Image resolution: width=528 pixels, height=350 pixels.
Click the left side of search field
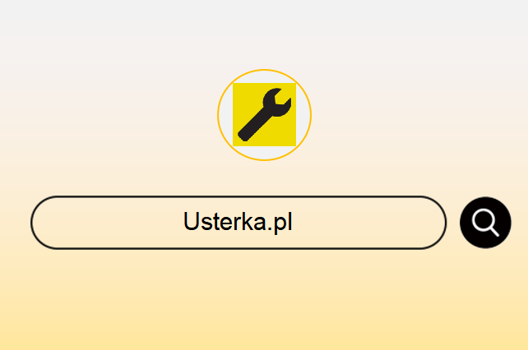click(84, 223)
